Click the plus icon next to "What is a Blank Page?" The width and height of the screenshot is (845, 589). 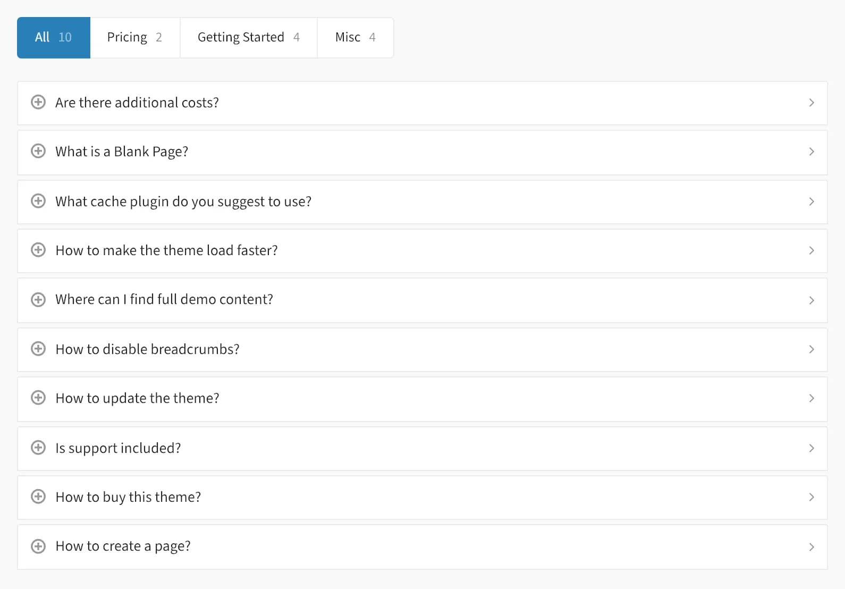pyautogui.click(x=38, y=151)
